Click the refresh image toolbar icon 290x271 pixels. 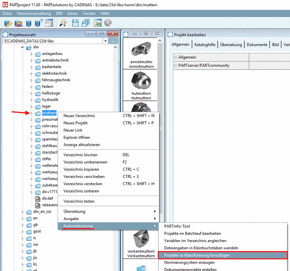pos(98,23)
